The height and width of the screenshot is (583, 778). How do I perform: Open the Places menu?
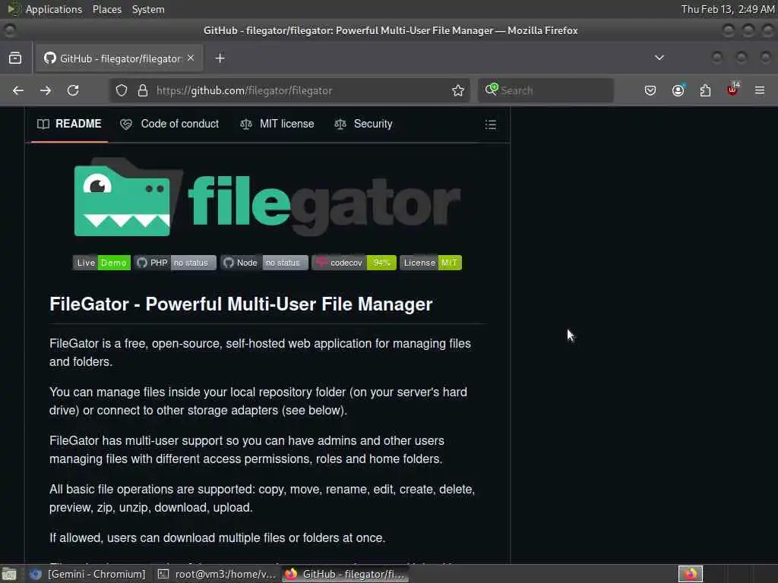click(x=106, y=9)
